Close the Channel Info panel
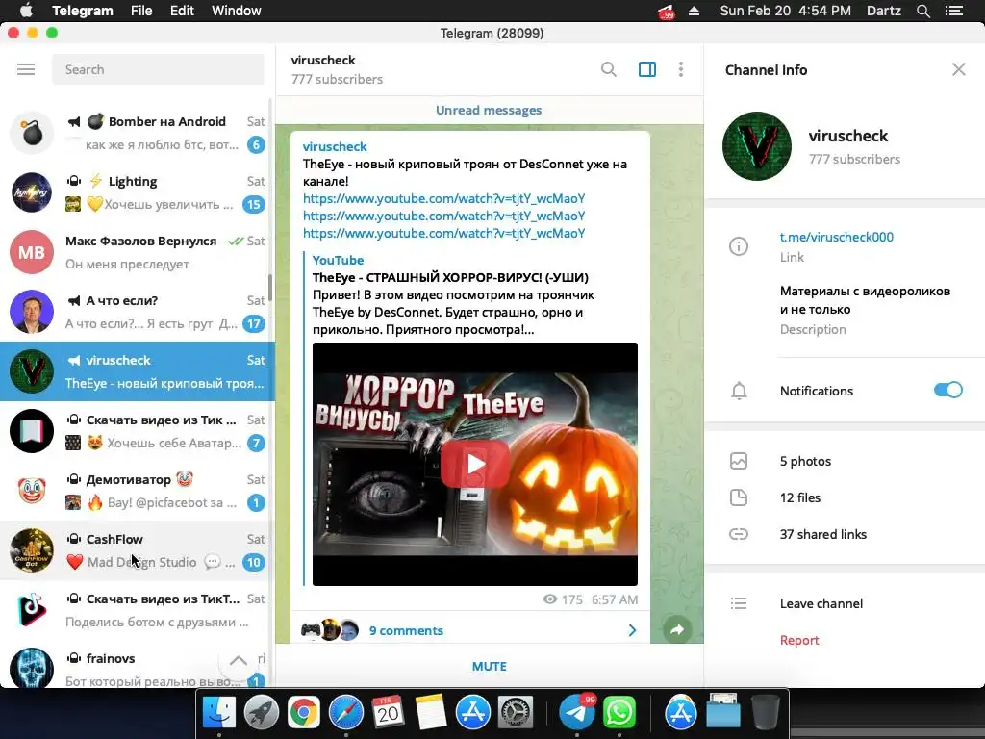This screenshot has width=985, height=739. coord(959,69)
